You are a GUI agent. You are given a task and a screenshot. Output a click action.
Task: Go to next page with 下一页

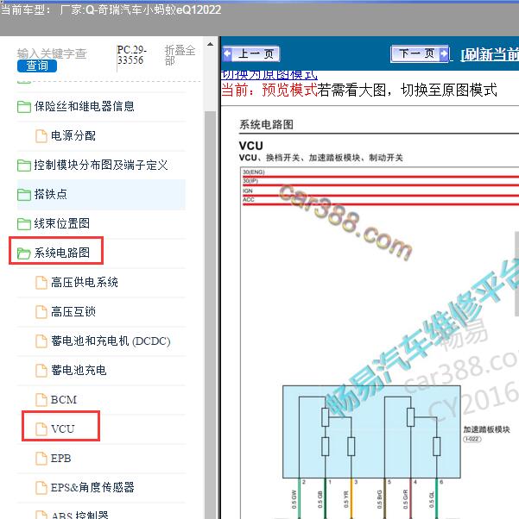(421, 53)
